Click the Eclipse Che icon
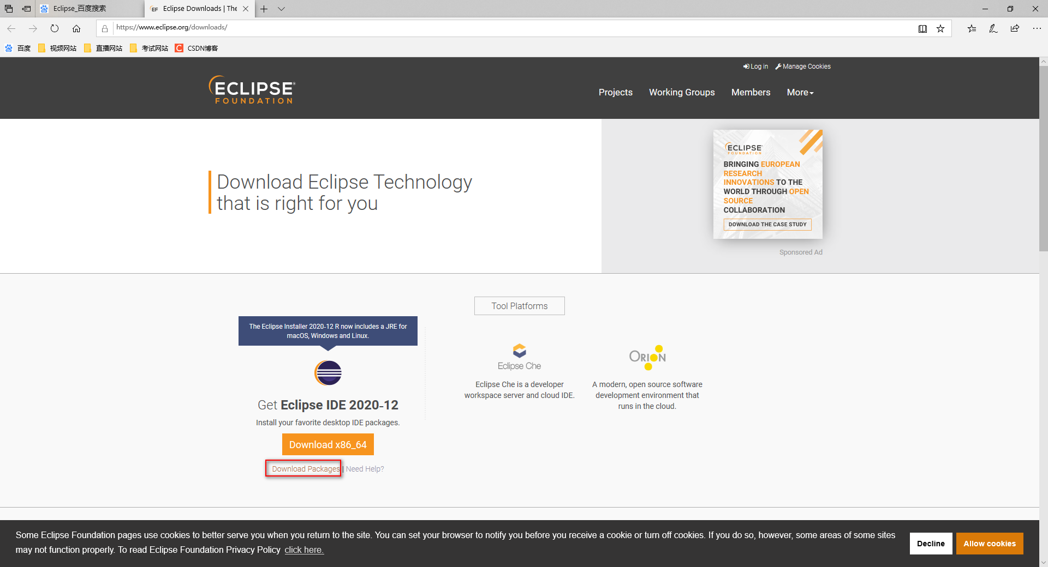1048x567 pixels. tap(519, 352)
